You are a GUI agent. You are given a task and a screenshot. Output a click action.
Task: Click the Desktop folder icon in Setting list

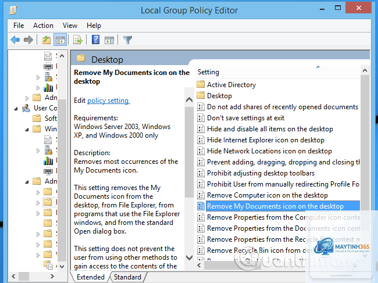coord(201,95)
